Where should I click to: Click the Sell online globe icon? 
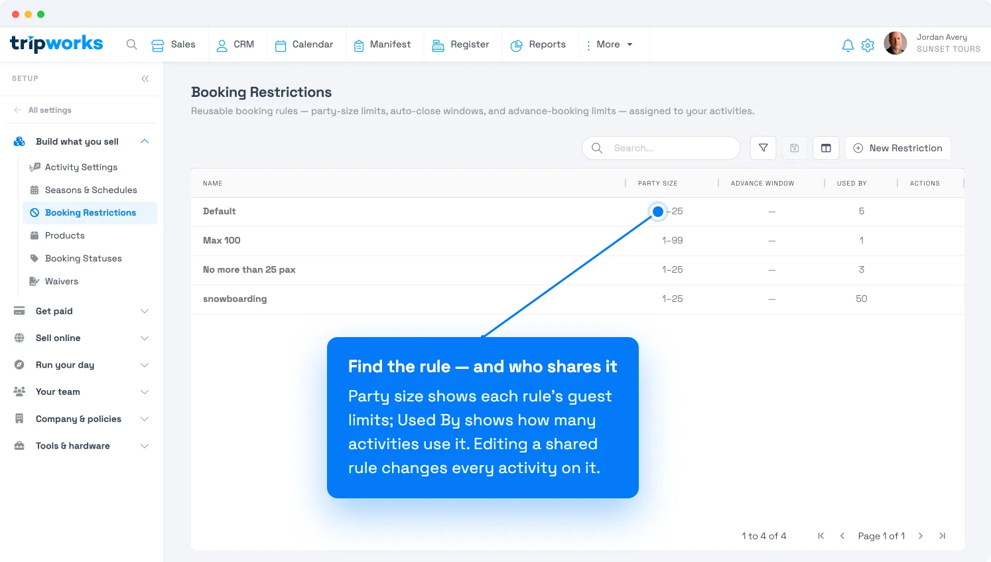pyautogui.click(x=19, y=338)
